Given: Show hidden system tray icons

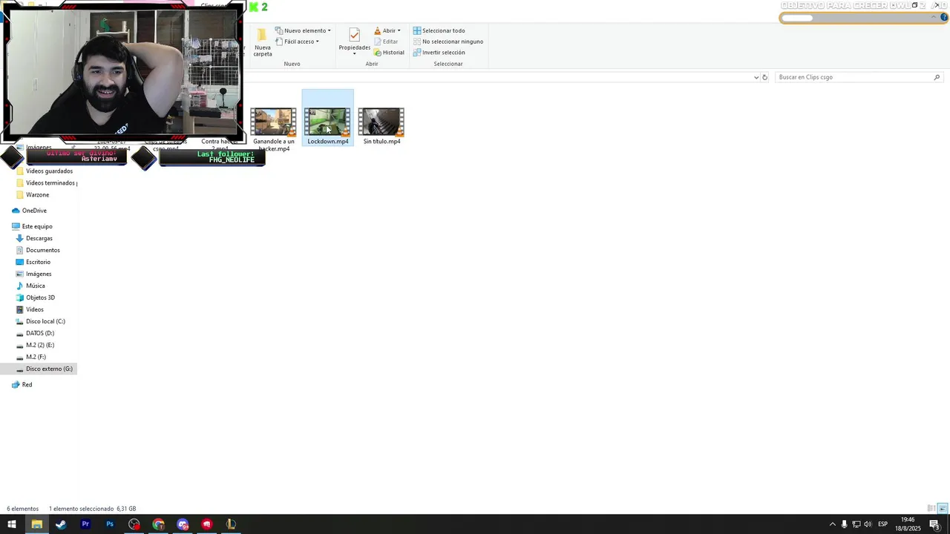Looking at the screenshot, I should point(832,524).
